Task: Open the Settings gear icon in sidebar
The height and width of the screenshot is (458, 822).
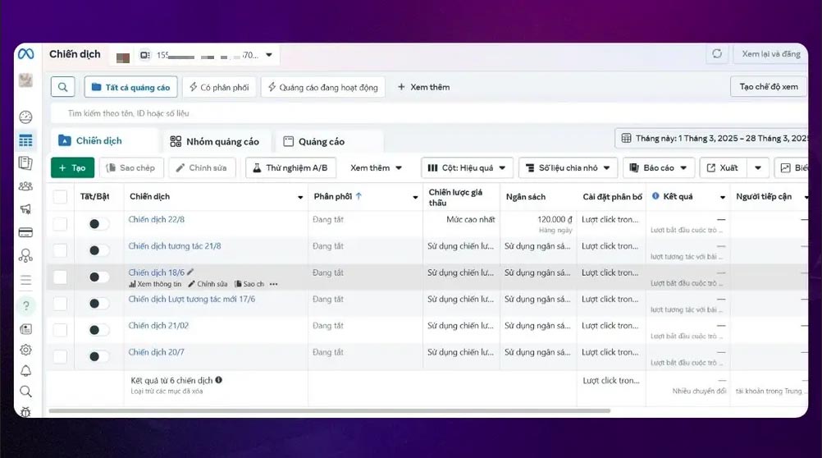Action: click(25, 350)
